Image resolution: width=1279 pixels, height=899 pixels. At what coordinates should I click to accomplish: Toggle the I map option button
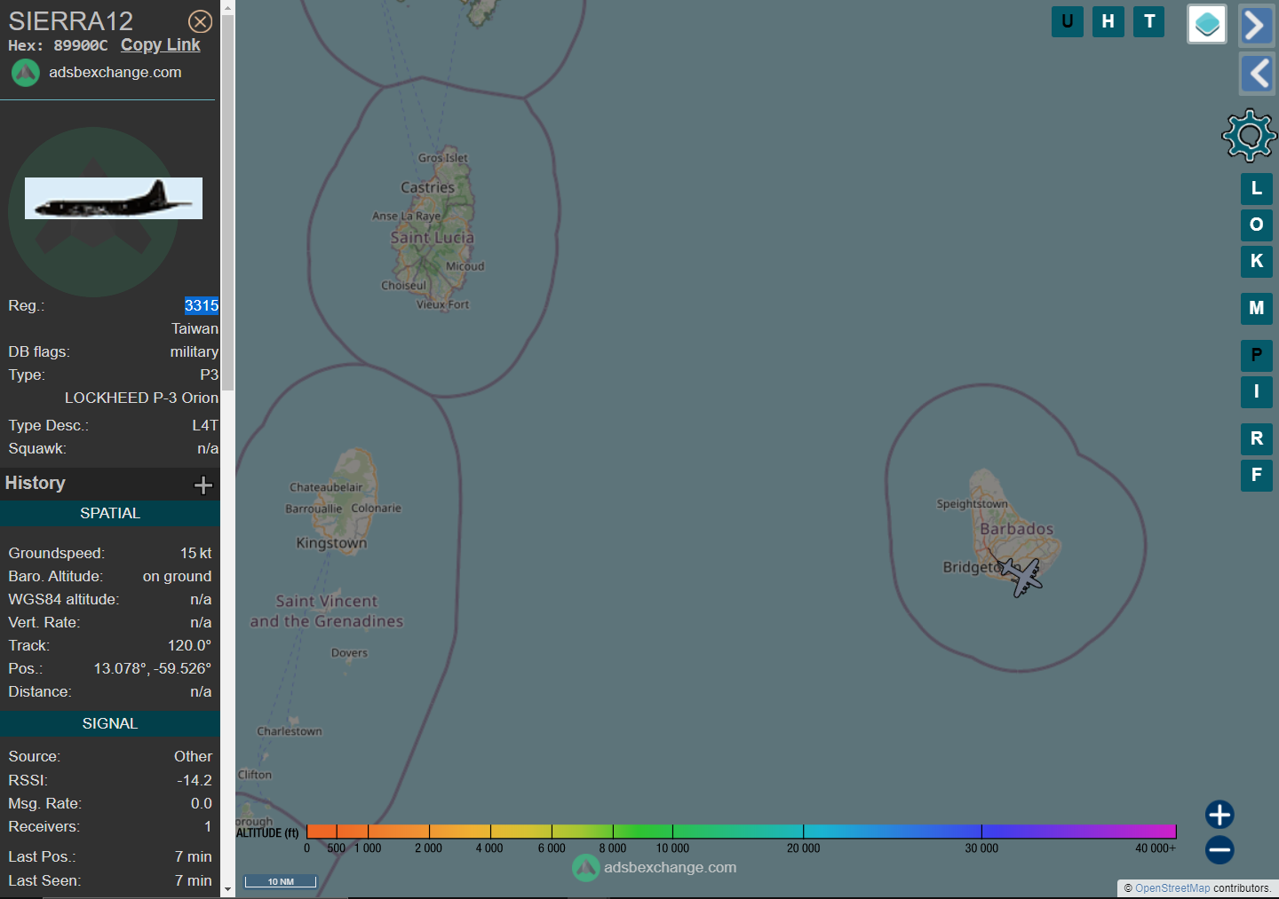pyautogui.click(x=1257, y=391)
